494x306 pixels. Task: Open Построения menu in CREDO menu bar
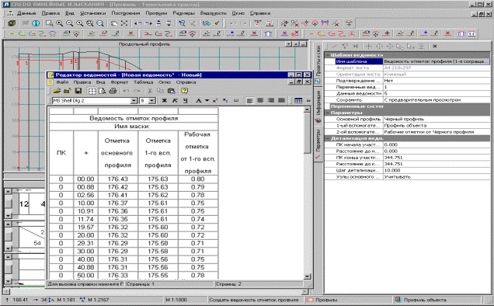pos(125,13)
